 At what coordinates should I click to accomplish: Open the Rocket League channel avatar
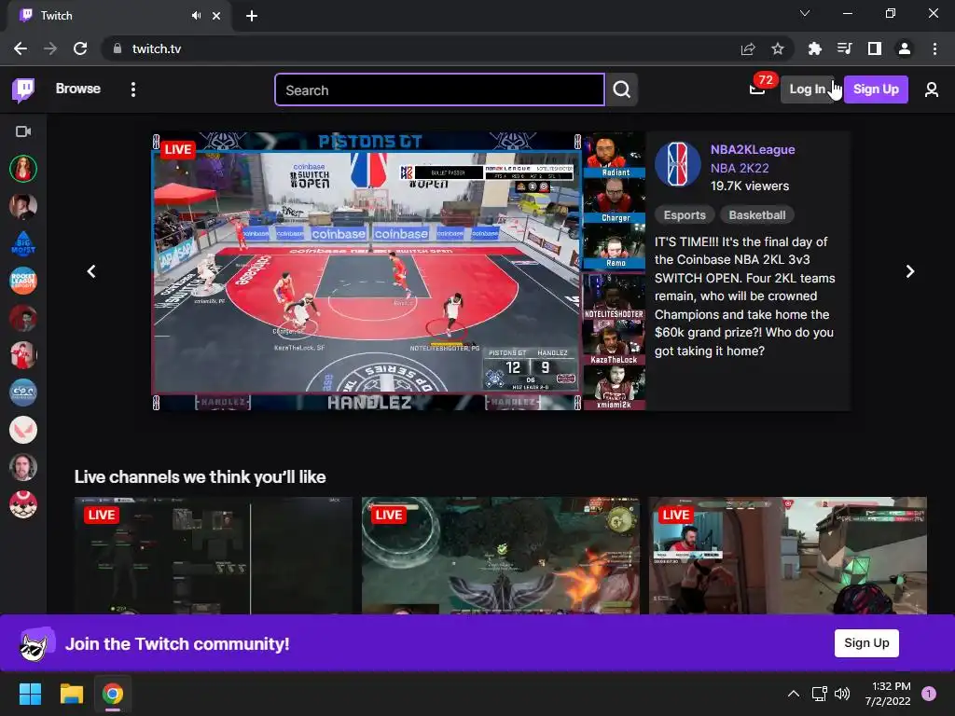[x=23, y=281]
